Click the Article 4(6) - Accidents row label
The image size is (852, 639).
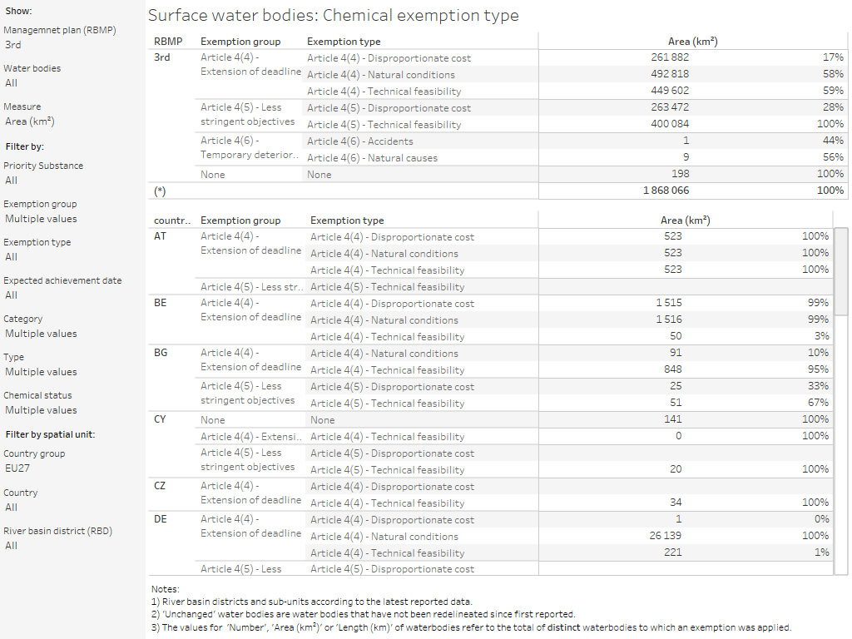coord(359,141)
